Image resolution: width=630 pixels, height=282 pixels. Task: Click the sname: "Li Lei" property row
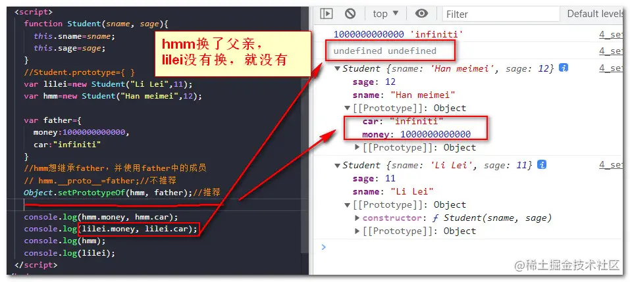(x=393, y=192)
